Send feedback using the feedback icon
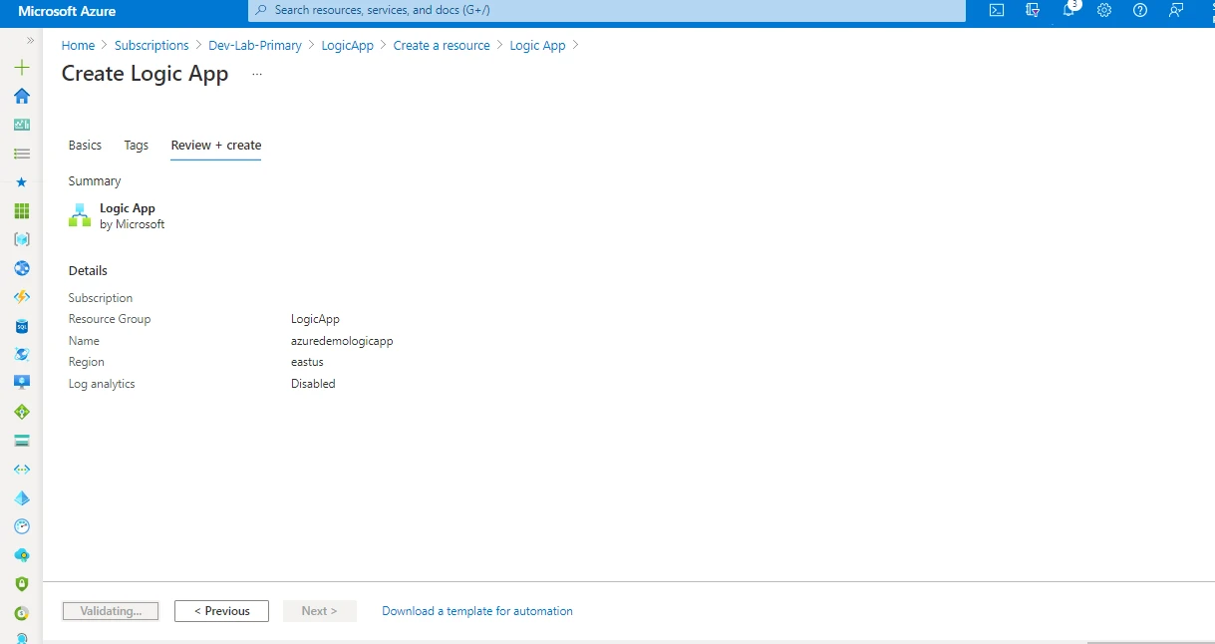Screen dimensions: 1215x644 (x=1176, y=11)
